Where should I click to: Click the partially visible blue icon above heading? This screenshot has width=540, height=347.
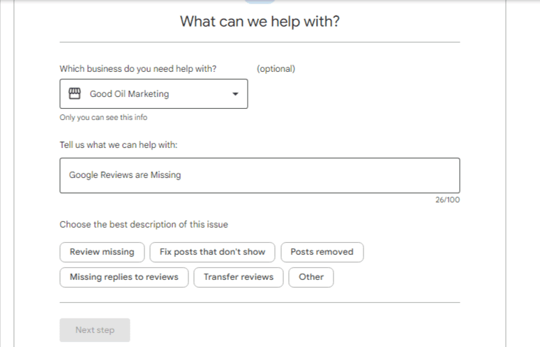pyautogui.click(x=260, y=1)
